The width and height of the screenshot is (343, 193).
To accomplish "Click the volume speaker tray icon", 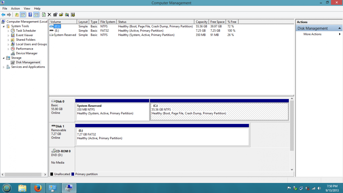I will click(x=319, y=188).
